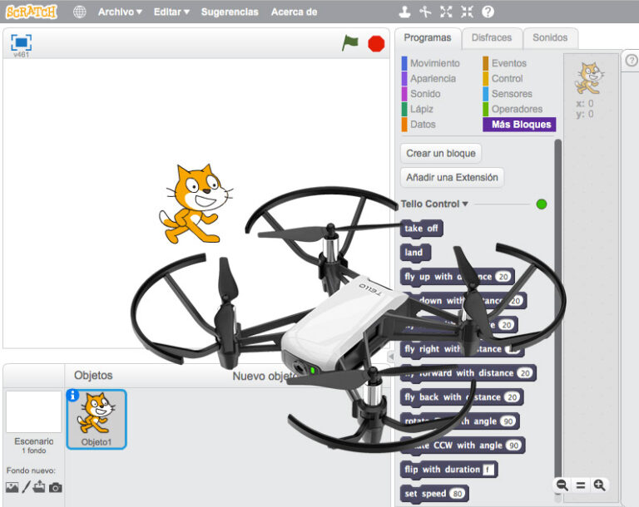639x507 pixels.
Task: Select the Más Bloques category
Action: click(519, 124)
